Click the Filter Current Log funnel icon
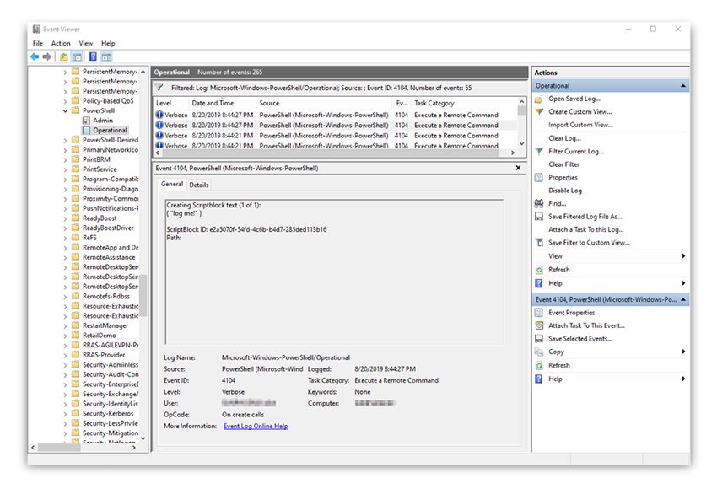Screen dimensions: 717x489 [x=539, y=152]
